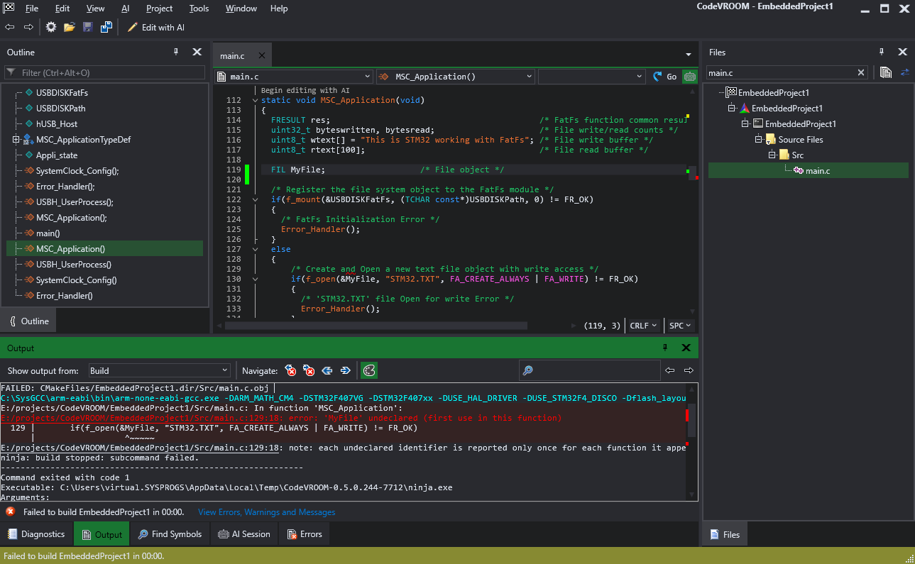915x564 pixels.
Task: Click the Edit with AI button
Action: point(156,27)
